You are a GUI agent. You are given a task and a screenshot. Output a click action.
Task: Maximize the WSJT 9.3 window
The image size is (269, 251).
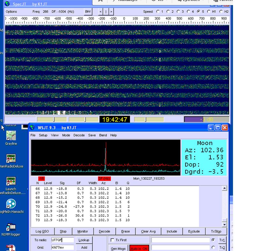click(218, 127)
